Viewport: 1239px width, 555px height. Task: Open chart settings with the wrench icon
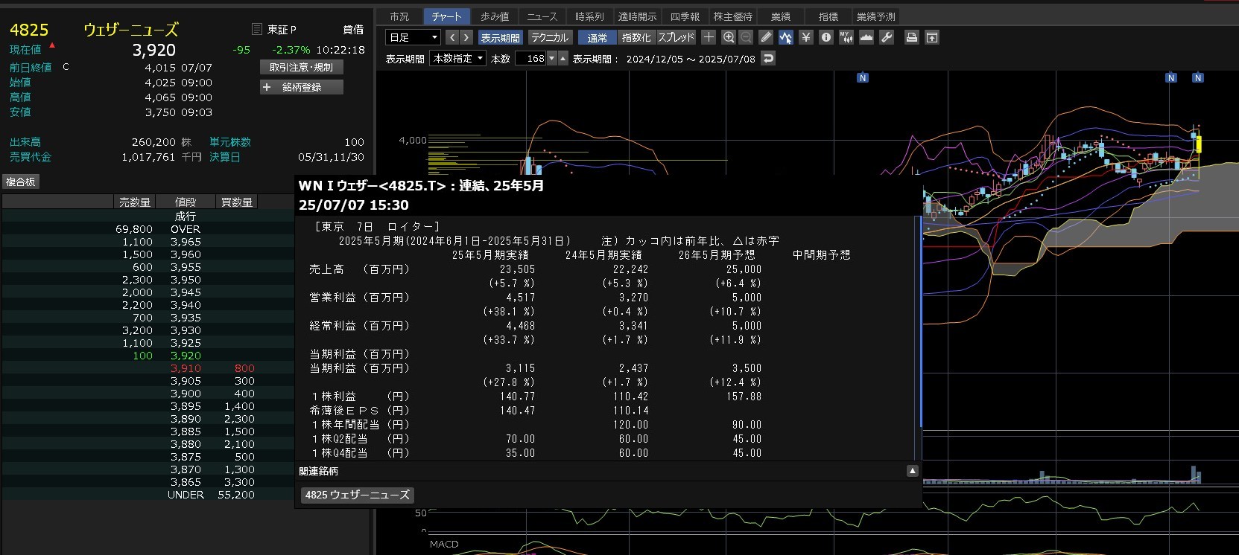(887, 37)
